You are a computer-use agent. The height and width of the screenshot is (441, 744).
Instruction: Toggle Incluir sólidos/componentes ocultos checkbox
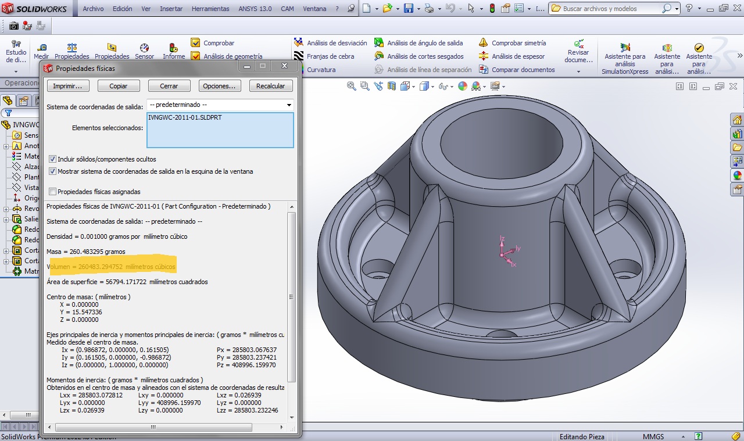pyautogui.click(x=53, y=159)
